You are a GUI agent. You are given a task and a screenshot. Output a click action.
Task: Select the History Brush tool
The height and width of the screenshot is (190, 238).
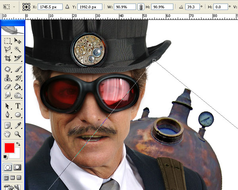coord(17,78)
